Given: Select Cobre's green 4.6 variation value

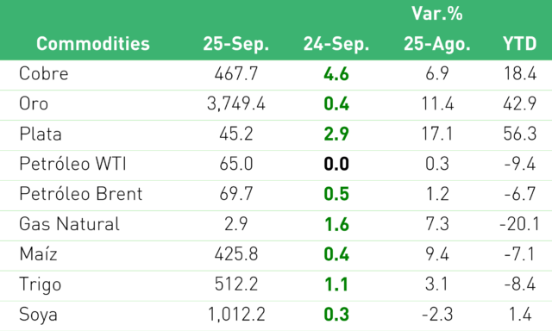Looking at the screenshot, I should click(336, 74).
